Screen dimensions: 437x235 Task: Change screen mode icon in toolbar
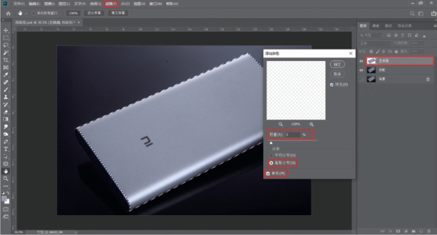pos(6,216)
